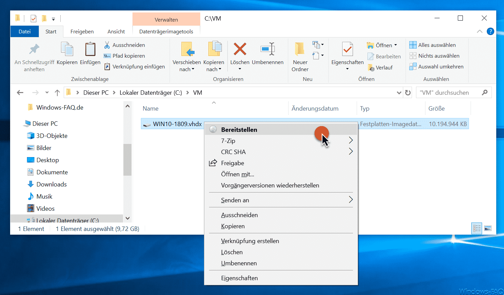Choose Kopieren in the context menu
This screenshot has width=504, height=295.
click(281, 226)
